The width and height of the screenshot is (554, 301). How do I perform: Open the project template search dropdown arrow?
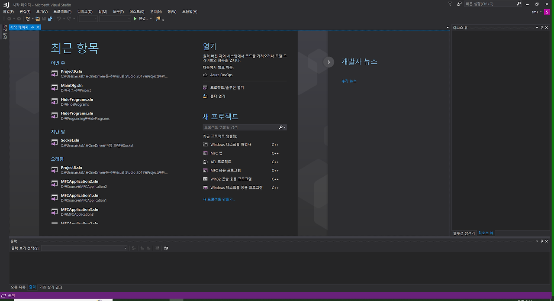pyautogui.click(x=284, y=127)
